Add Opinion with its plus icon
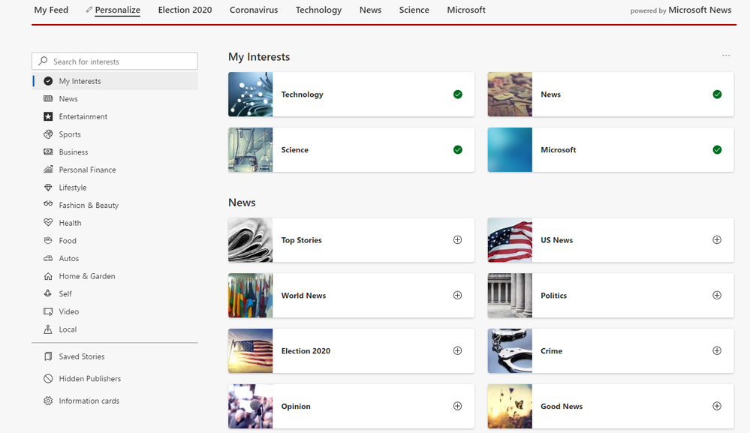Screen dimensions: 750x433 458,406
